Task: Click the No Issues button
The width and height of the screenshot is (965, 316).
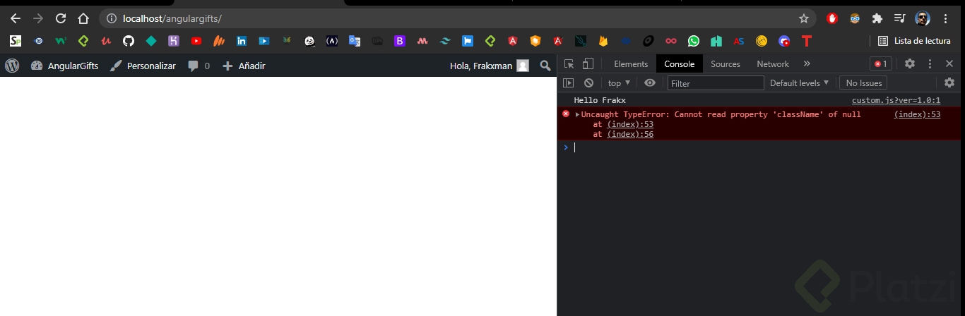Action: click(863, 83)
